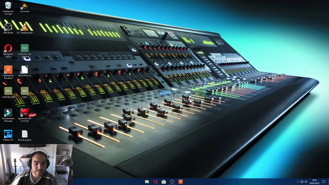The height and width of the screenshot is (185, 329).
Task: Click the webcam overlay in the corner
Action: pos(36,164)
